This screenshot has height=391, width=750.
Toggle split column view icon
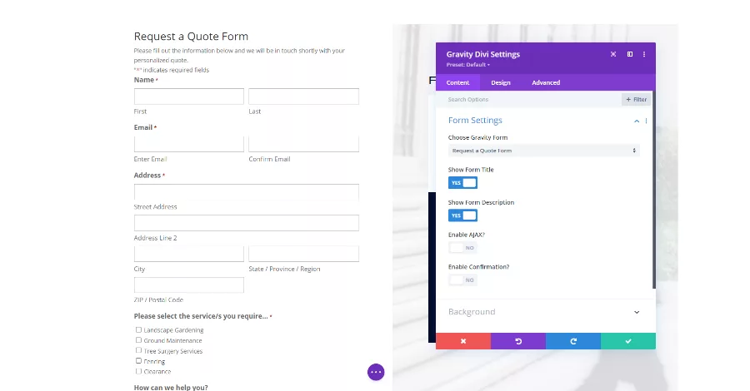click(630, 54)
